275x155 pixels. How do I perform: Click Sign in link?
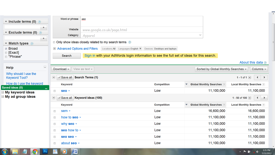click(90, 56)
